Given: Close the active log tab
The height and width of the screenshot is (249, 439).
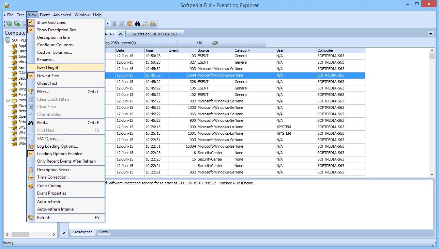Looking at the screenshot, I should click(120, 34).
